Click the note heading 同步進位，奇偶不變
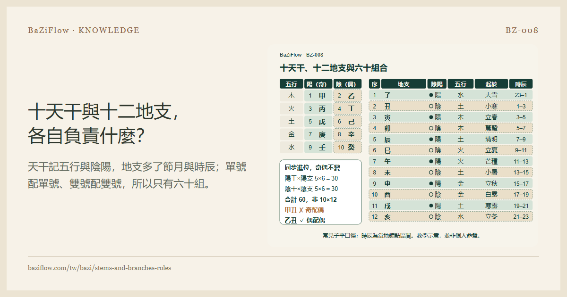The height and width of the screenshot is (297, 567). pos(312,167)
